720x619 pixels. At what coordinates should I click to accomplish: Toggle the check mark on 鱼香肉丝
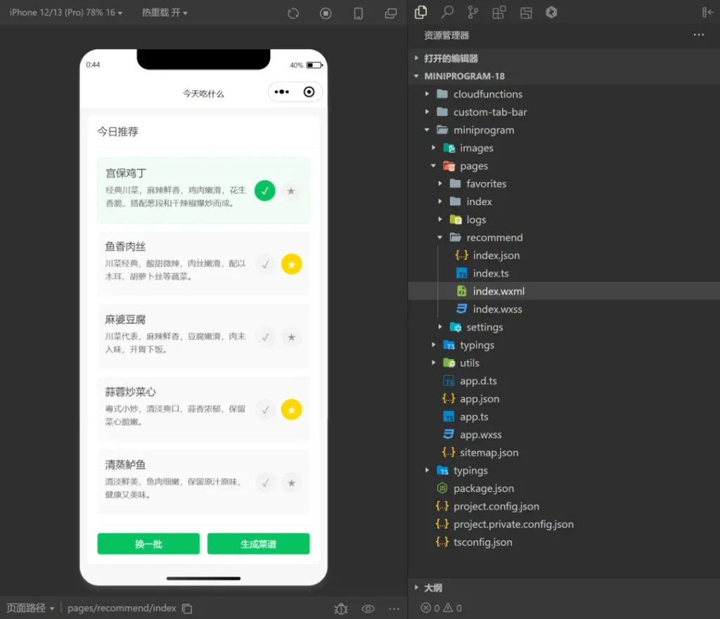click(x=265, y=264)
